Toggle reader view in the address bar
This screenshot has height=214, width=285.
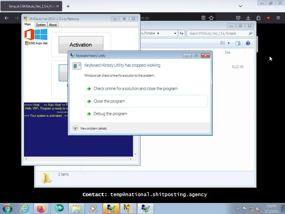pos(203,18)
